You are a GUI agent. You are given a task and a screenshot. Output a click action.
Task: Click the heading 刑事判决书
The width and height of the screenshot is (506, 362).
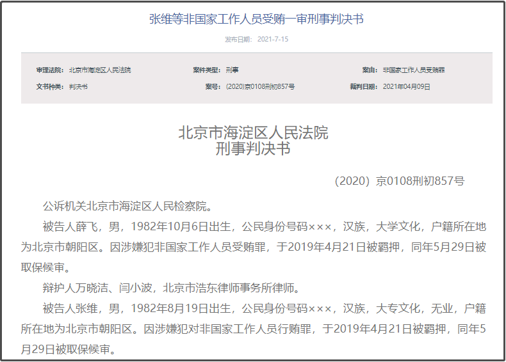click(x=254, y=148)
